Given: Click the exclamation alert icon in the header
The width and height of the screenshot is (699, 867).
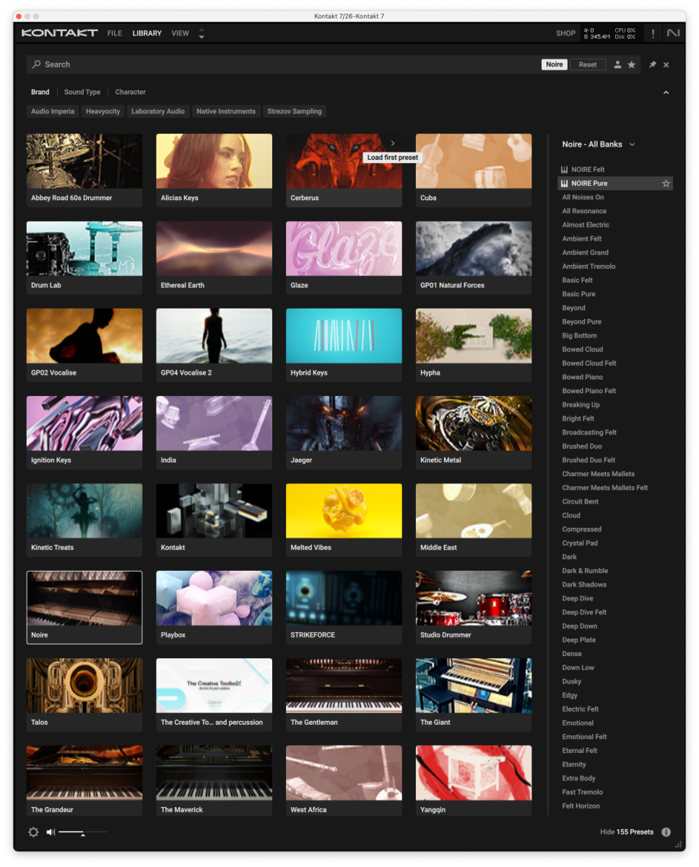Looking at the screenshot, I should click(653, 33).
